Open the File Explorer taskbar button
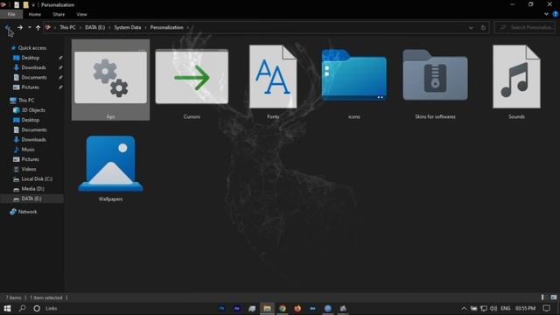The height and width of the screenshot is (315, 560). [267, 308]
